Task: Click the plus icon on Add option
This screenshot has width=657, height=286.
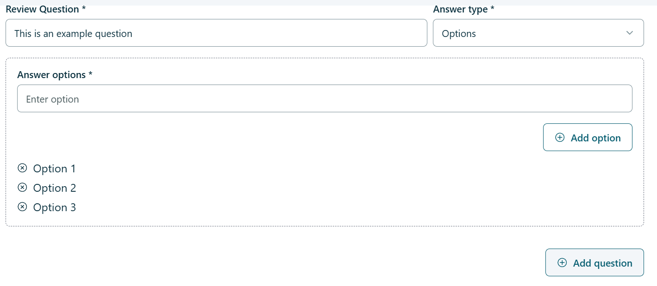Action: (560, 137)
